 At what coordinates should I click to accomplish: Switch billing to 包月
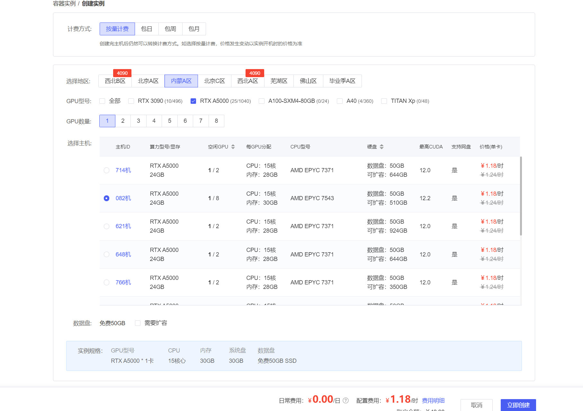194,29
